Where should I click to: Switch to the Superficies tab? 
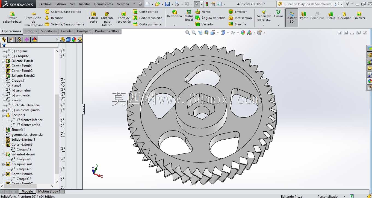coord(49,31)
